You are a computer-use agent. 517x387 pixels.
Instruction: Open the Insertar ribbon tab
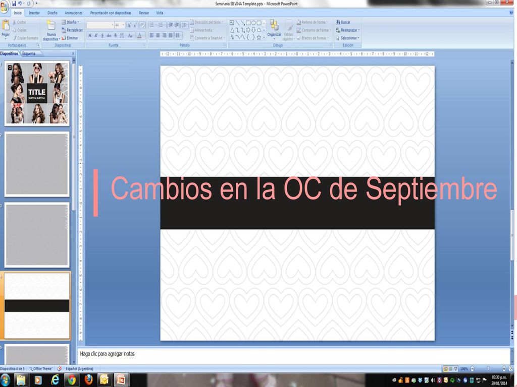click(34, 13)
